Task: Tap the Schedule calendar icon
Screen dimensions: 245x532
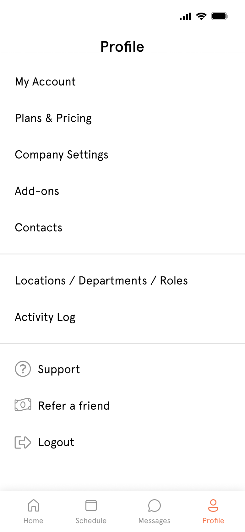Action: (91, 505)
